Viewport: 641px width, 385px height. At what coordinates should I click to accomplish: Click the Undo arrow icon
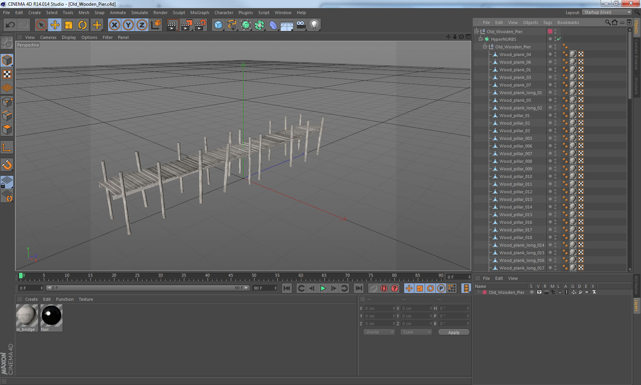click(10, 25)
